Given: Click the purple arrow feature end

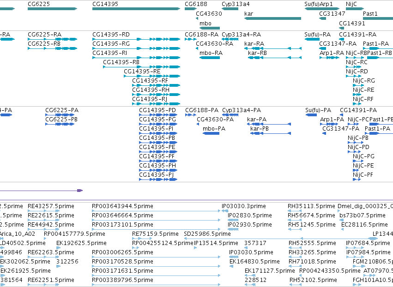Looking at the screenshot, I should tap(80, 191).
